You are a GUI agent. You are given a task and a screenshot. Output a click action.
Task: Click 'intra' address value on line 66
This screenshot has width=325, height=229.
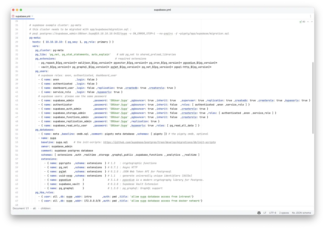pos(88,197)
